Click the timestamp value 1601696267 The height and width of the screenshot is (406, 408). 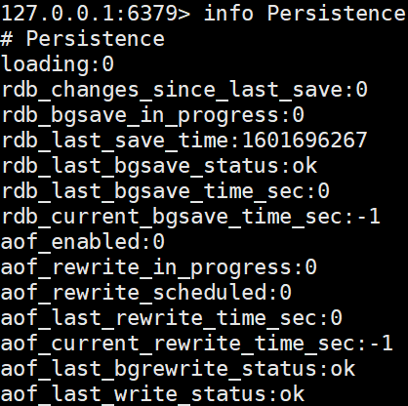305,140
